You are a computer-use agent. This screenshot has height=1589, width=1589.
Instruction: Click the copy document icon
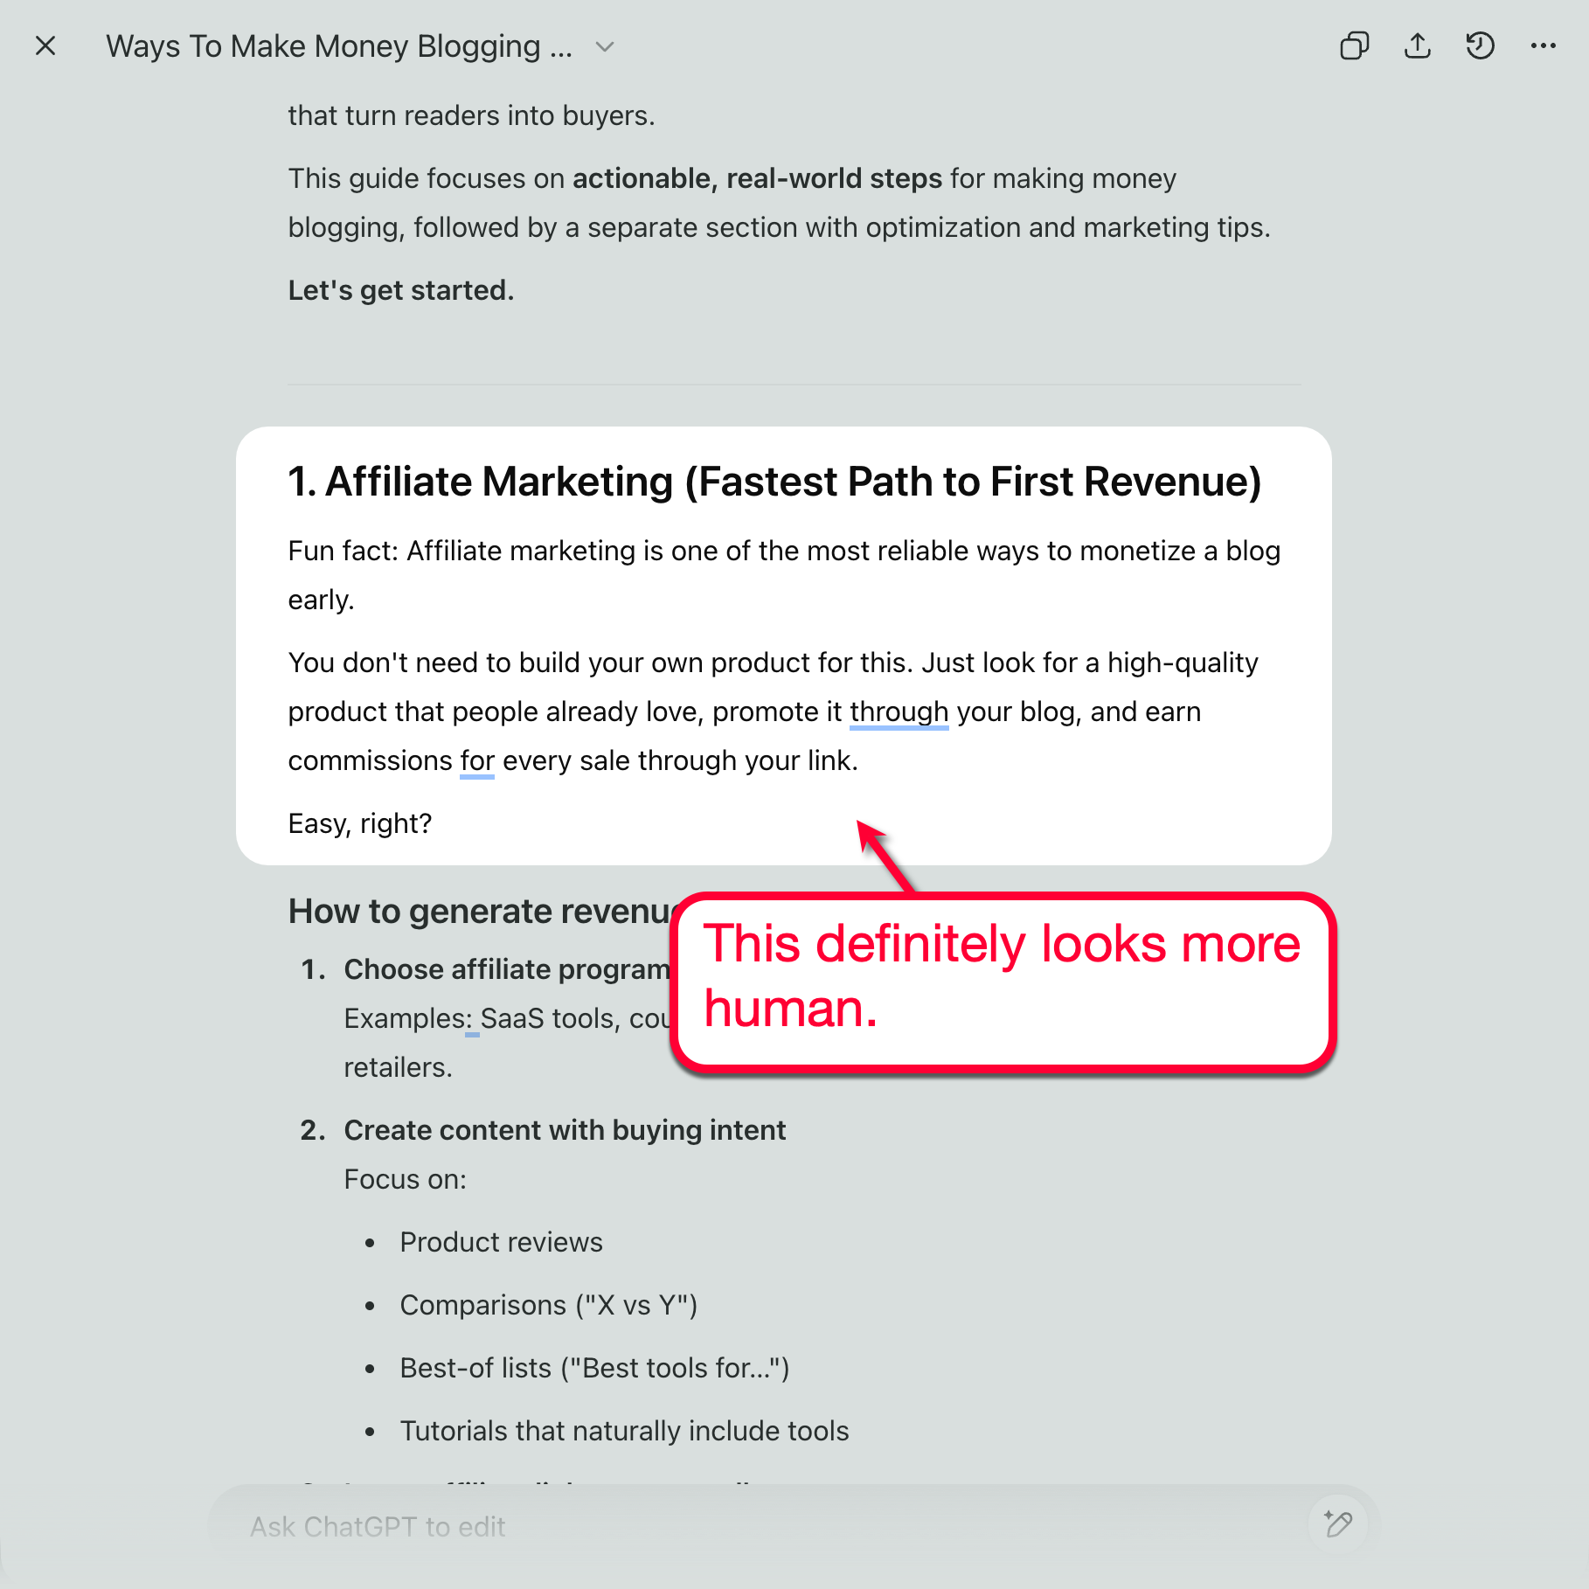[1354, 45]
